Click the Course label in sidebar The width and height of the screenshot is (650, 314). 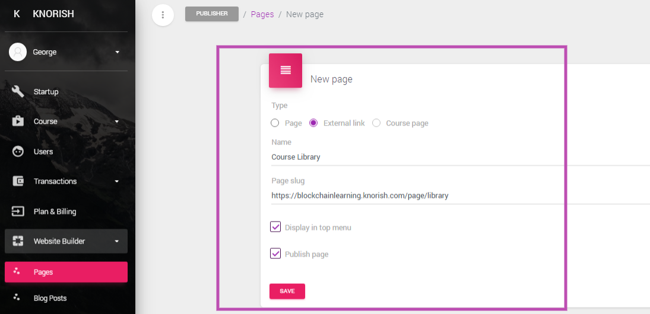click(46, 121)
